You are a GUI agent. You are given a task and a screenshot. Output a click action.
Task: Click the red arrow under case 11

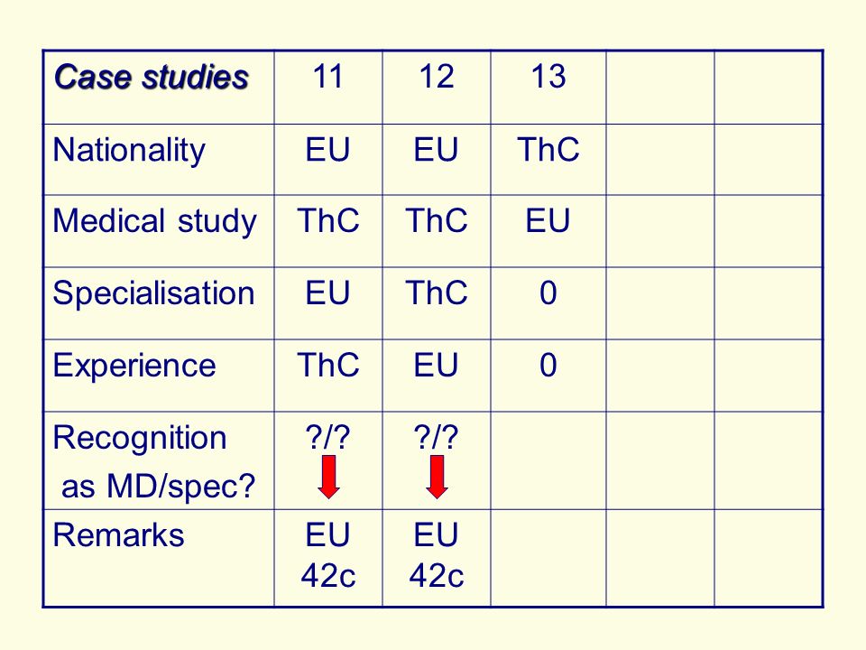click(x=328, y=477)
